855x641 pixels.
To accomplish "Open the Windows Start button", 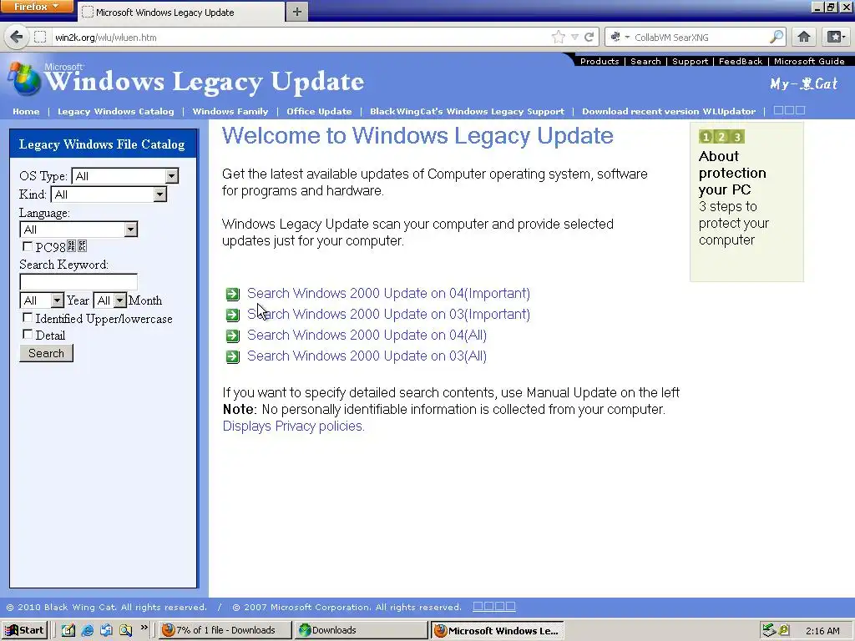I will point(25,630).
